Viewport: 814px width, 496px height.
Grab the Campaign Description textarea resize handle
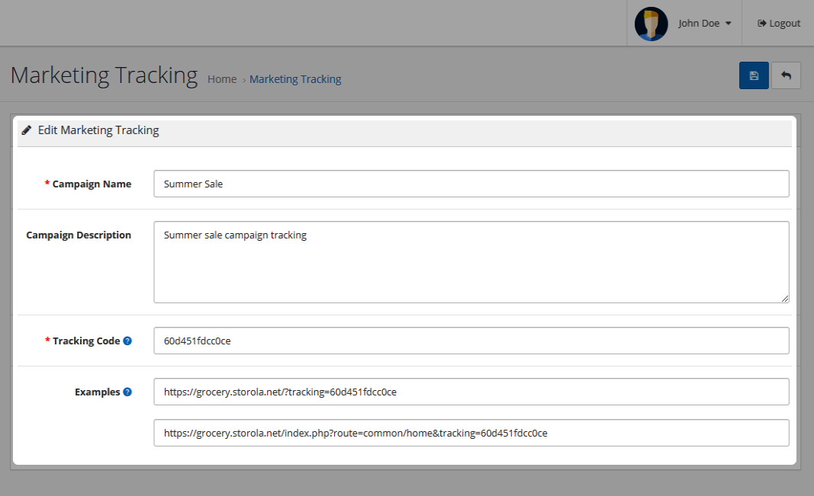[x=784, y=298]
